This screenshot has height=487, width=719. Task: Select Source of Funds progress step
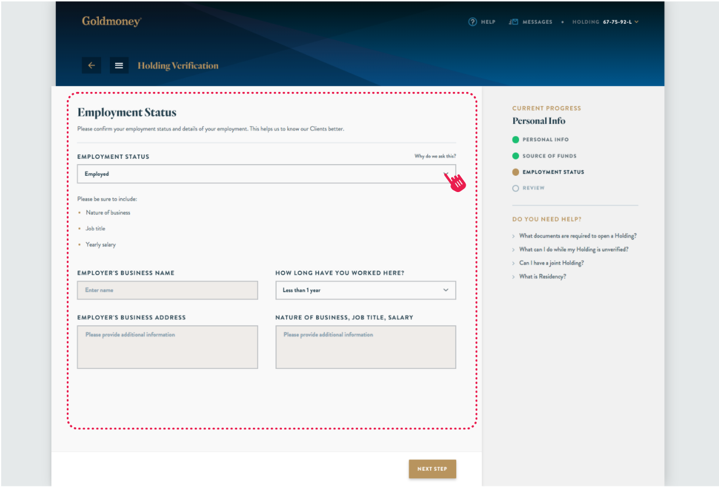545,156
